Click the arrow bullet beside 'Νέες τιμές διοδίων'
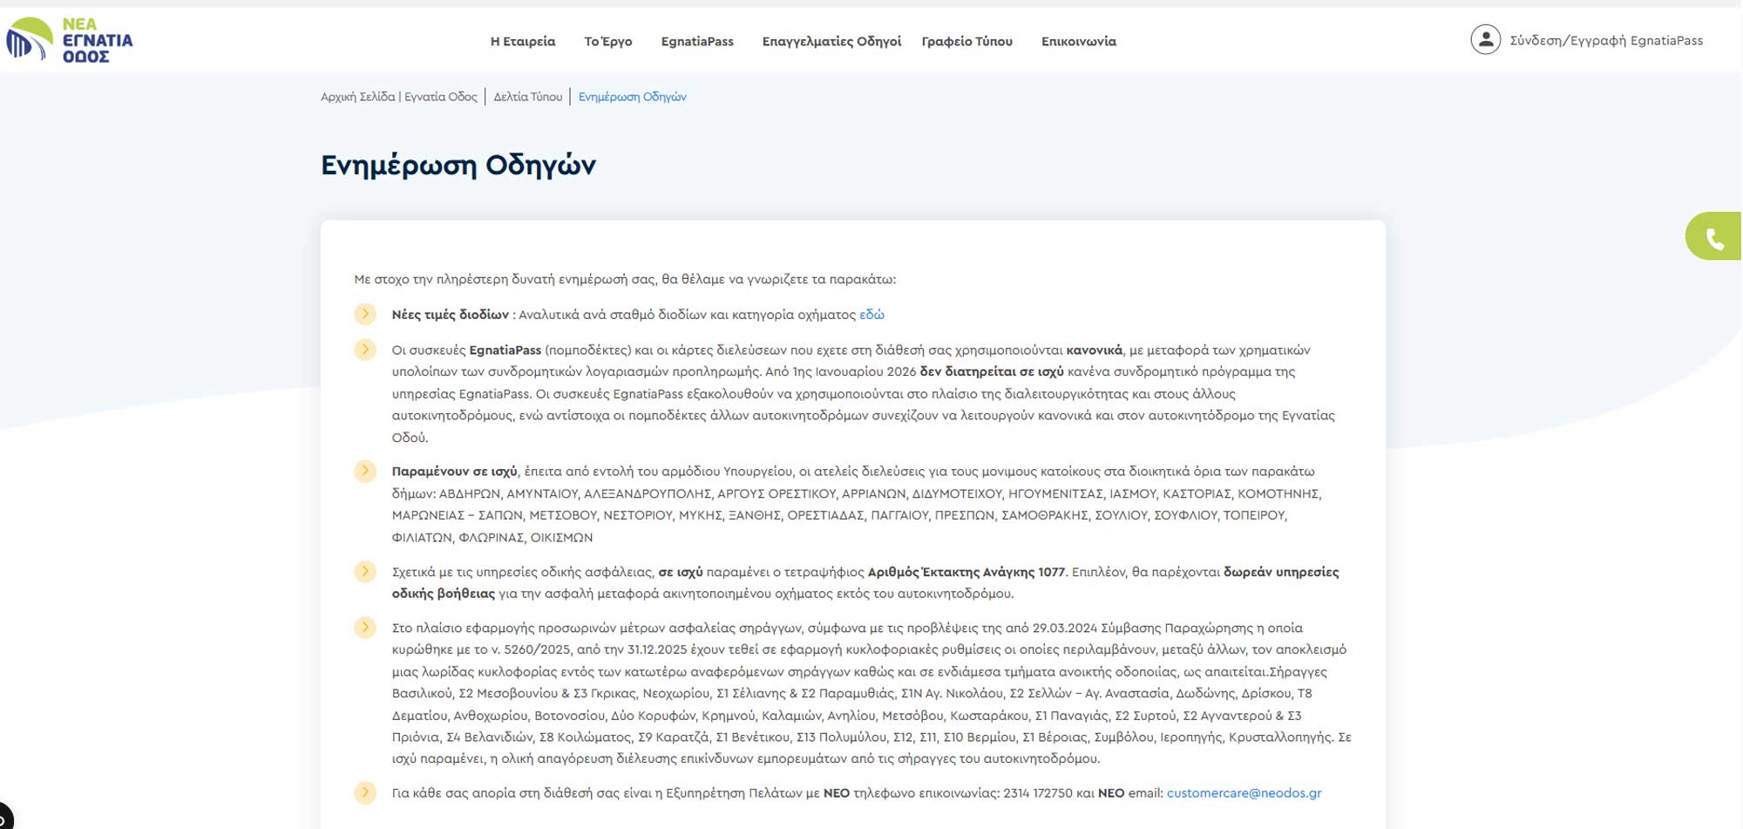Viewport: 1743px width, 829px height. (365, 314)
